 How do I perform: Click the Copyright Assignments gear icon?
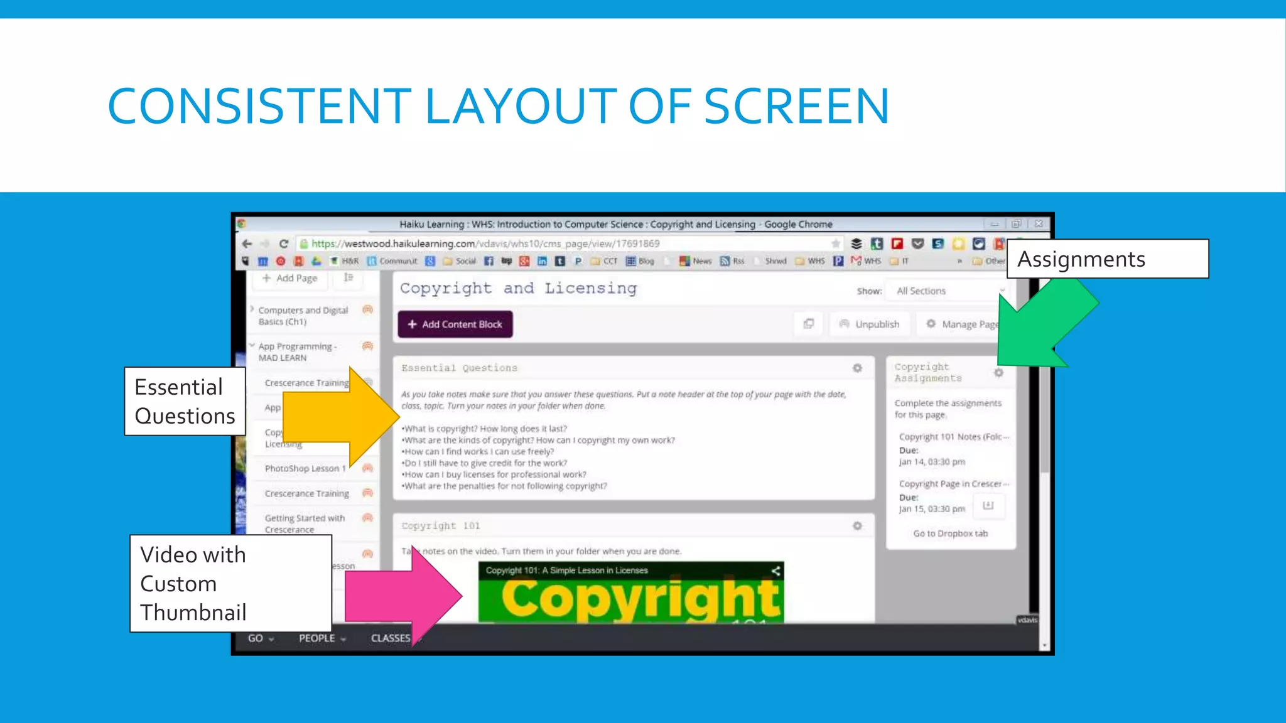(998, 373)
